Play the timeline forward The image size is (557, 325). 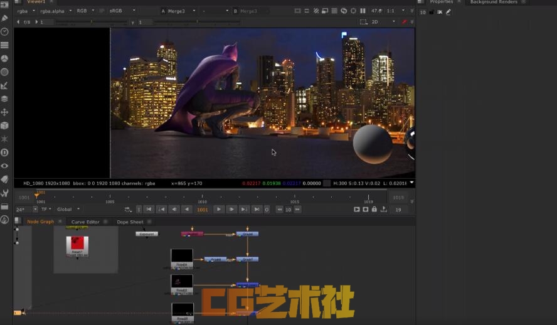[219, 210]
